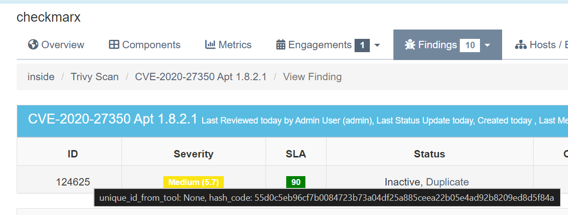The image size is (568, 215).
Task: Click the Engagements count badge 1
Action: (362, 45)
